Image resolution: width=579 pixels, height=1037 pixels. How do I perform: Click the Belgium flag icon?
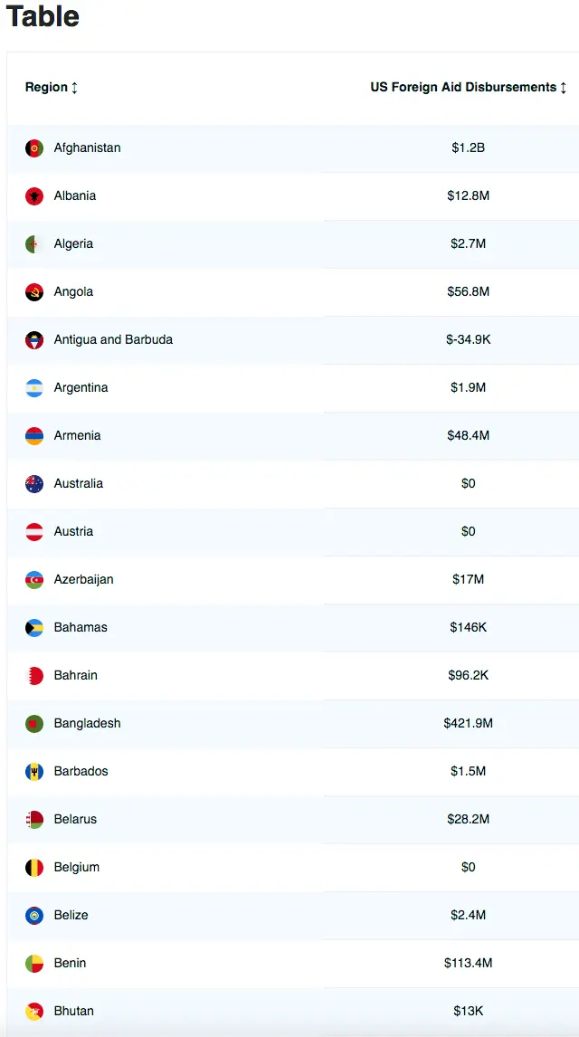34,867
